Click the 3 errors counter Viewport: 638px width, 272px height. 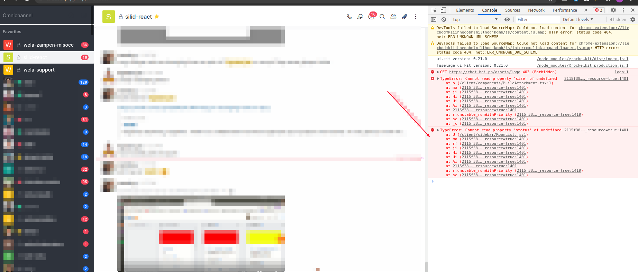tap(599, 10)
